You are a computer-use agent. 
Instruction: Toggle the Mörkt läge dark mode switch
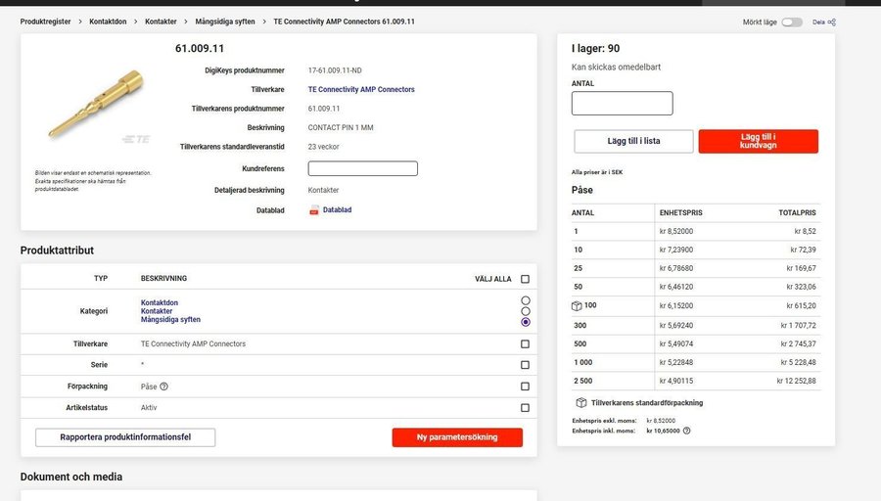click(x=791, y=23)
